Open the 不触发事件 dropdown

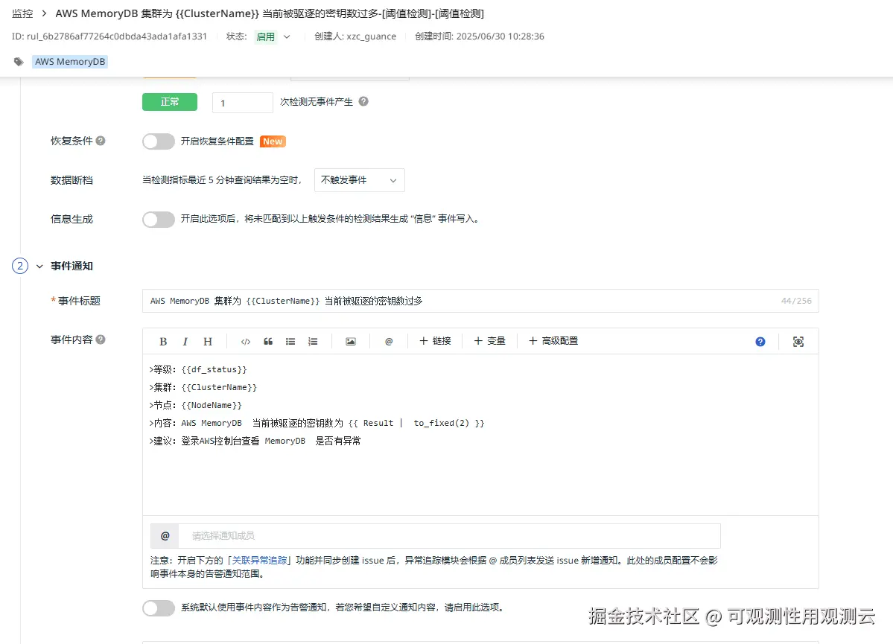click(x=360, y=180)
